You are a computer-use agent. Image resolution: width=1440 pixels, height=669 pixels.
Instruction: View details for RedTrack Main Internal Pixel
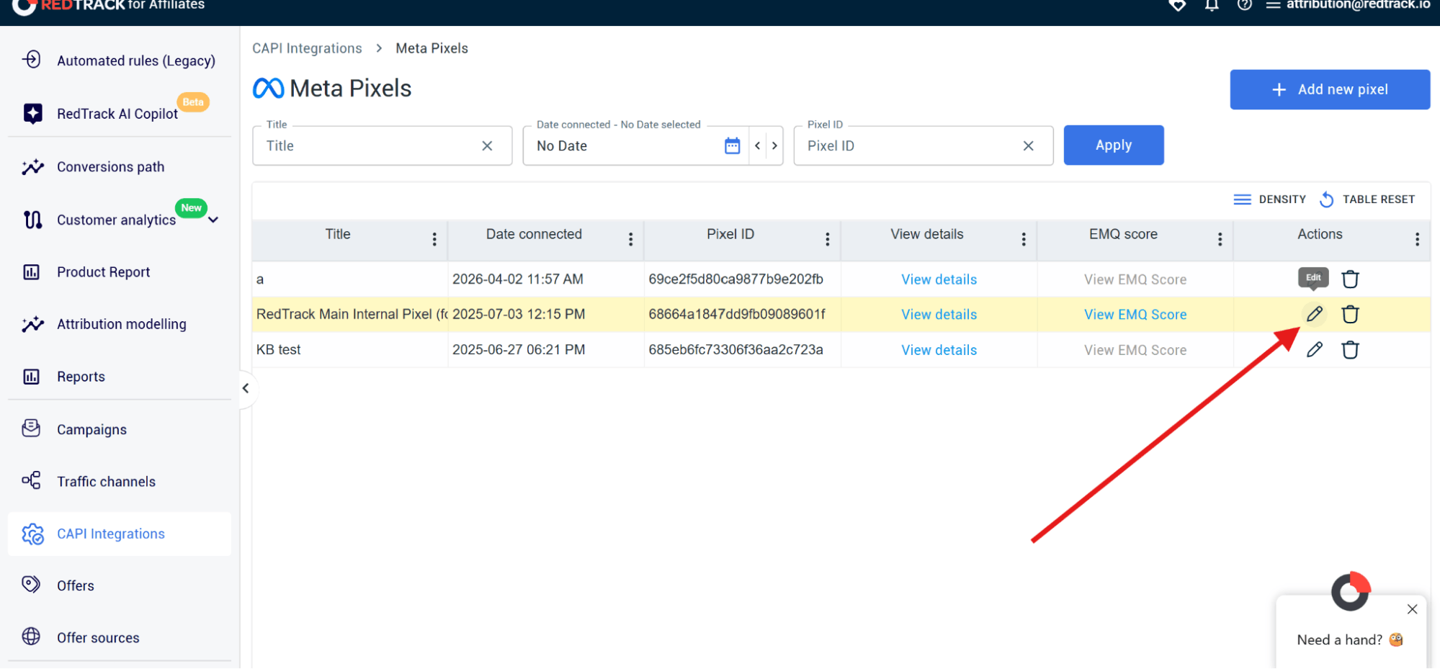(x=939, y=315)
